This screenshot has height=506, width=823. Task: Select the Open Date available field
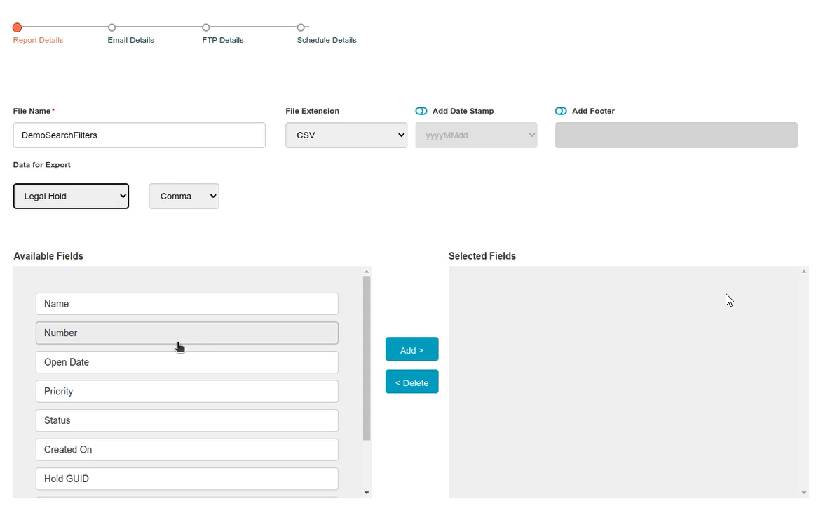[x=187, y=362]
